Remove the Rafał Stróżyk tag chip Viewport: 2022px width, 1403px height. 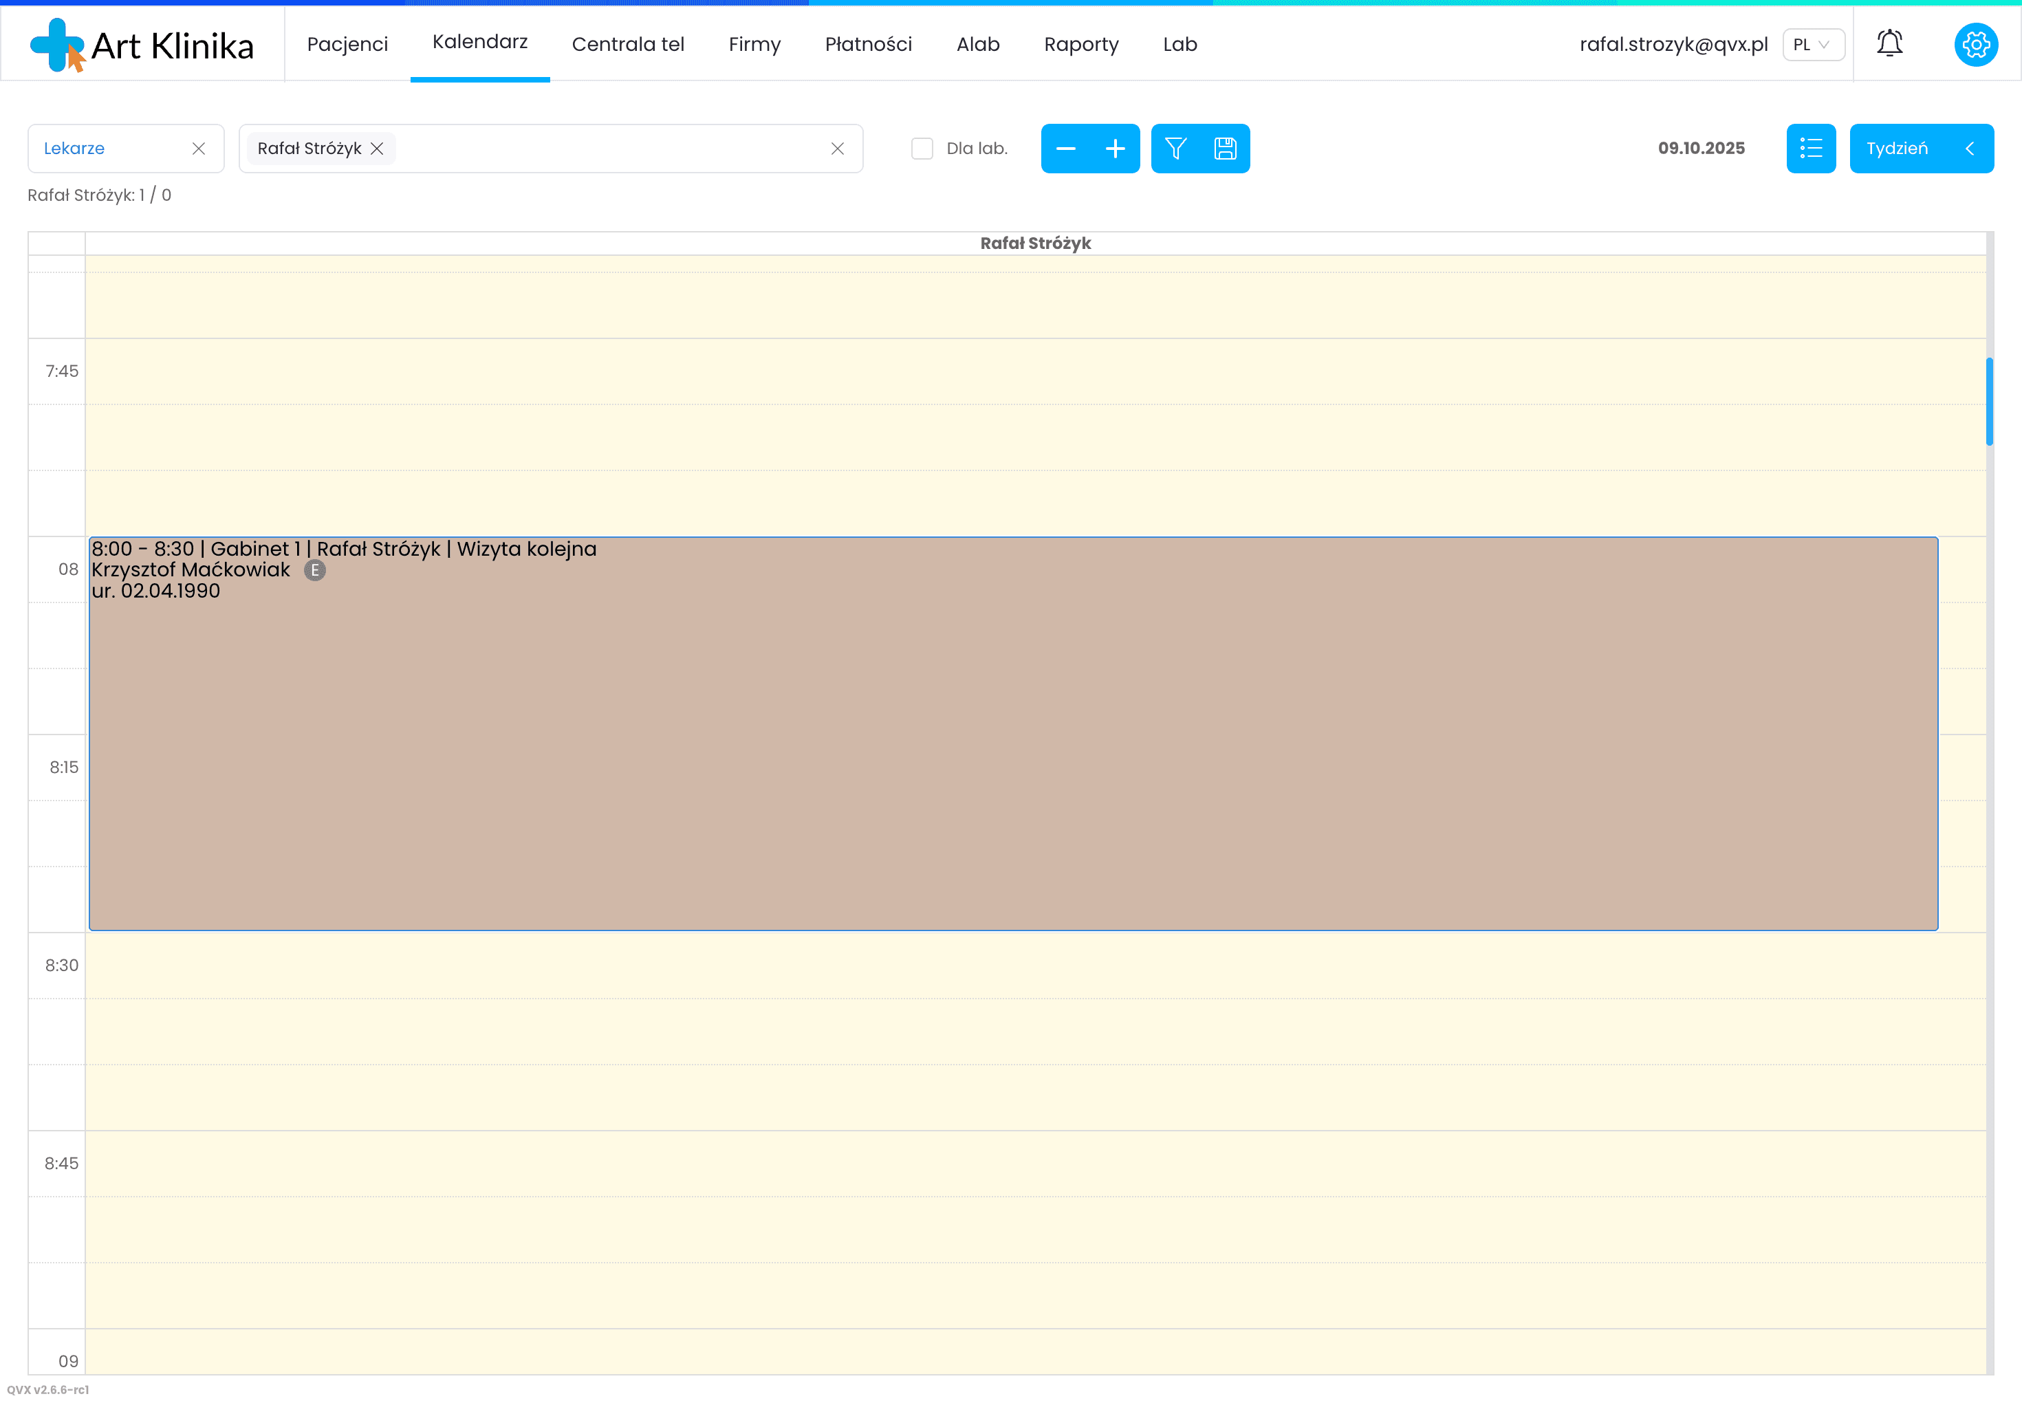377,149
